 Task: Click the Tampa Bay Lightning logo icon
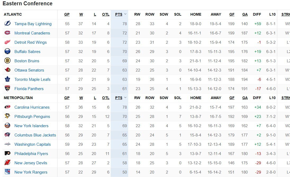click(7, 24)
